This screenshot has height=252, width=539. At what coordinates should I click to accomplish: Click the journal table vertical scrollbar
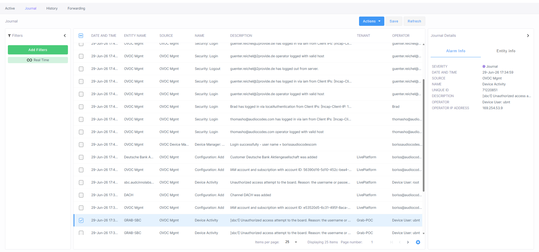click(424, 135)
